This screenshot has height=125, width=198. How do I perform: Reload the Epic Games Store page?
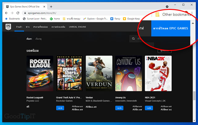click(18, 13)
